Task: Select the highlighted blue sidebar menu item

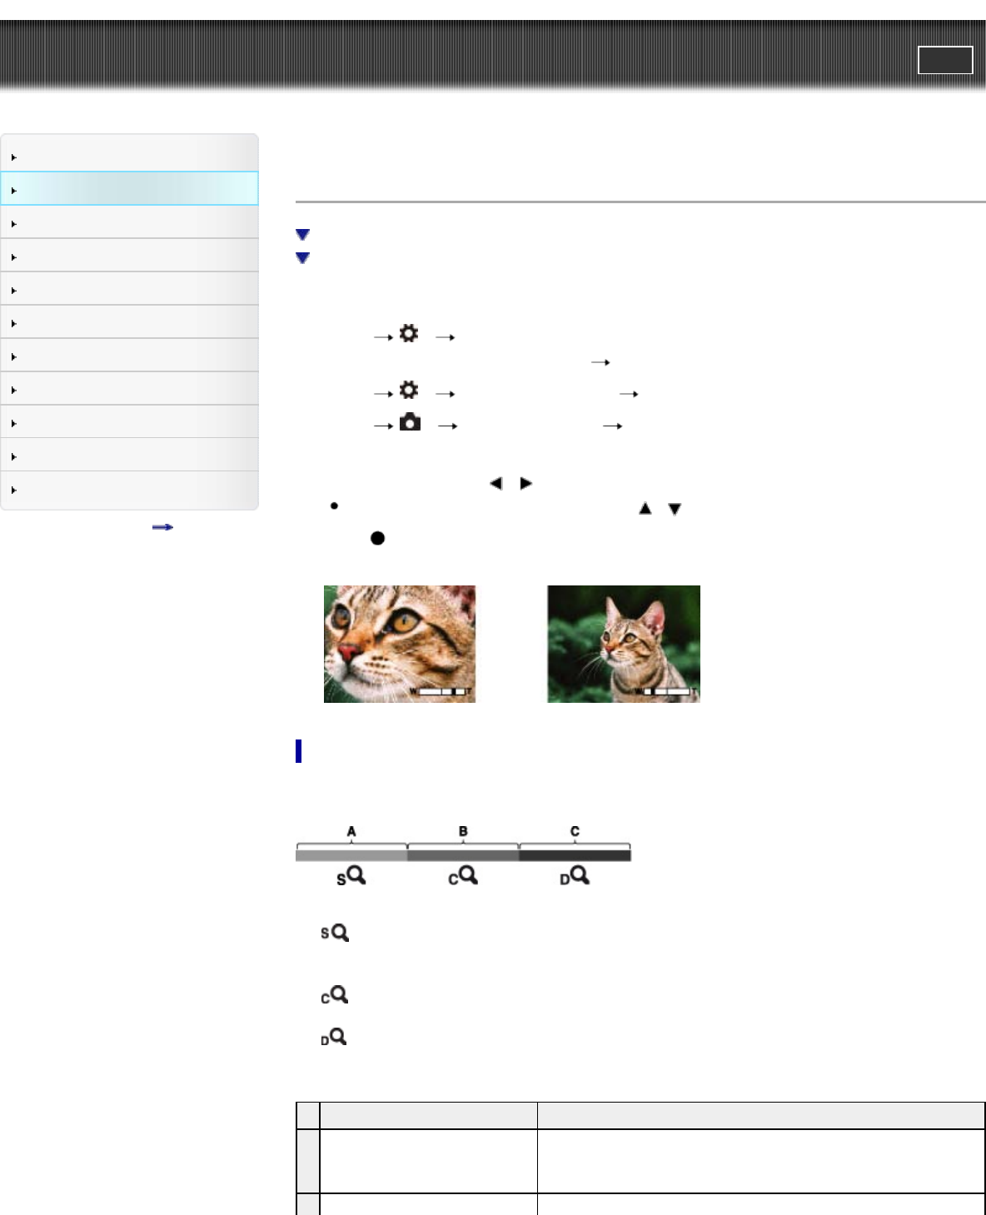Action: [x=130, y=189]
